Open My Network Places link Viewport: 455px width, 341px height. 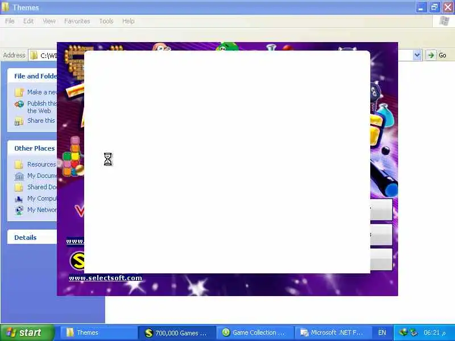(x=42, y=210)
